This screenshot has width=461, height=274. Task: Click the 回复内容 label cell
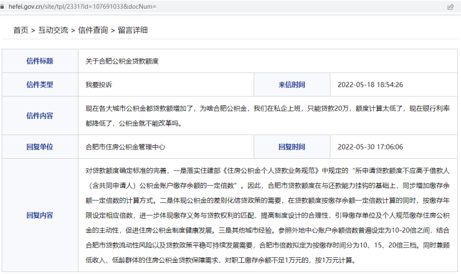point(39,215)
